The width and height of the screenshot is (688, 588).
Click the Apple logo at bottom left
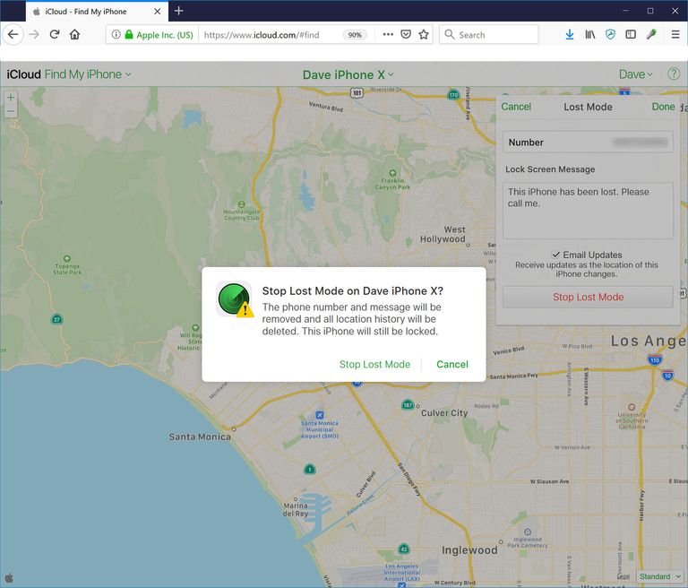pyautogui.click(x=9, y=578)
